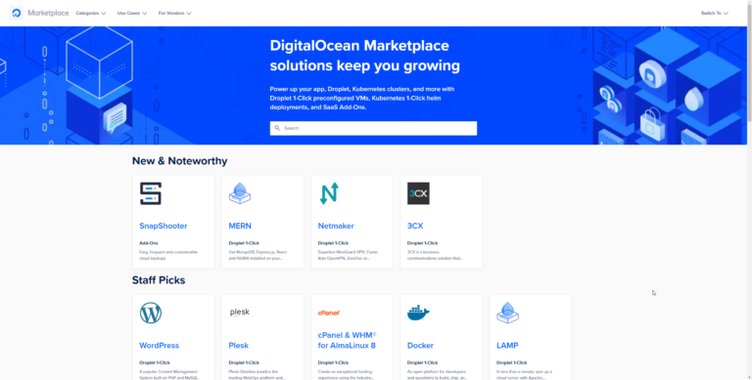Click the Docker whale icon
752x380 pixels.
pyautogui.click(x=418, y=313)
